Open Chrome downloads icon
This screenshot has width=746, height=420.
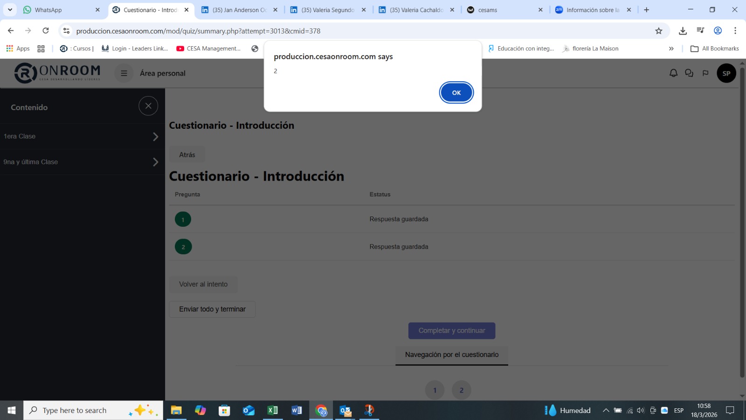[683, 31]
